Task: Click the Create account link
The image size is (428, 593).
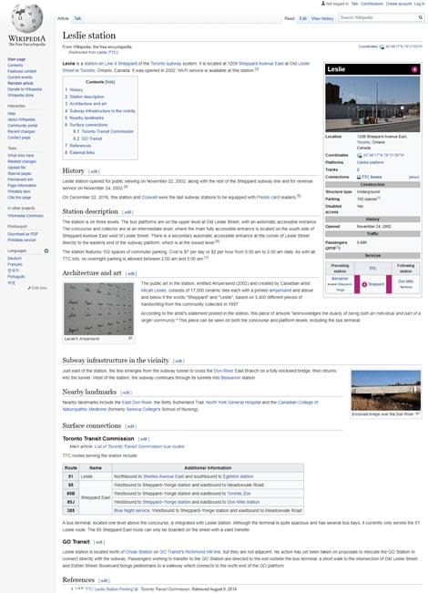Action: [x=399, y=4]
